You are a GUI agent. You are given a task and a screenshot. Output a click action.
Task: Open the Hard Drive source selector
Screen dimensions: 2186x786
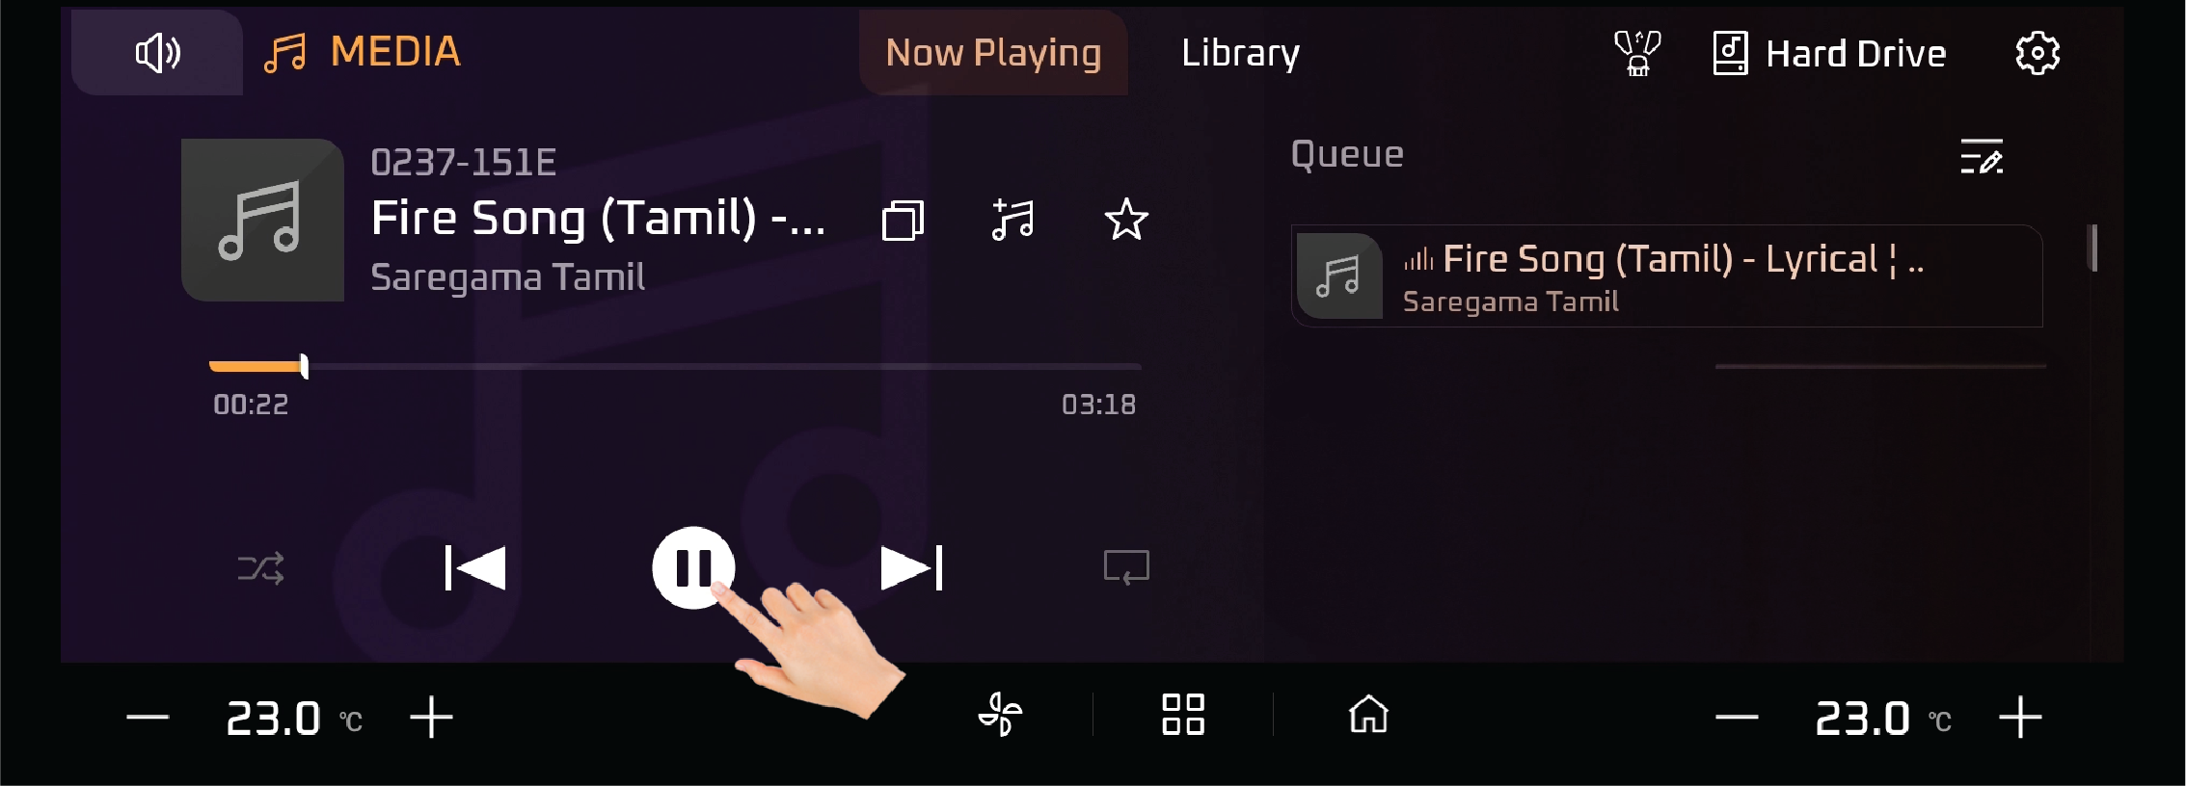point(1829,53)
